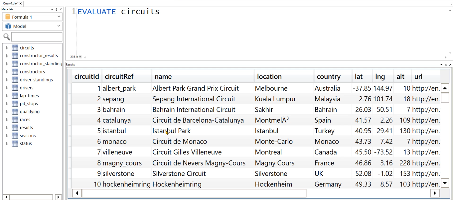
Task: Sort by the url column header
Action: click(x=426, y=76)
